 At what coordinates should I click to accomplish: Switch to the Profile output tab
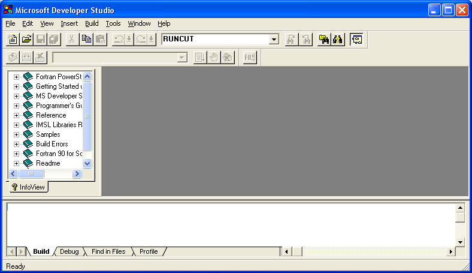pyautogui.click(x=149, y=251)
